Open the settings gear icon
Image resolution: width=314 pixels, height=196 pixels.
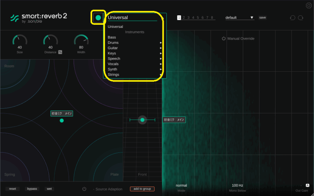coord(309,5)
